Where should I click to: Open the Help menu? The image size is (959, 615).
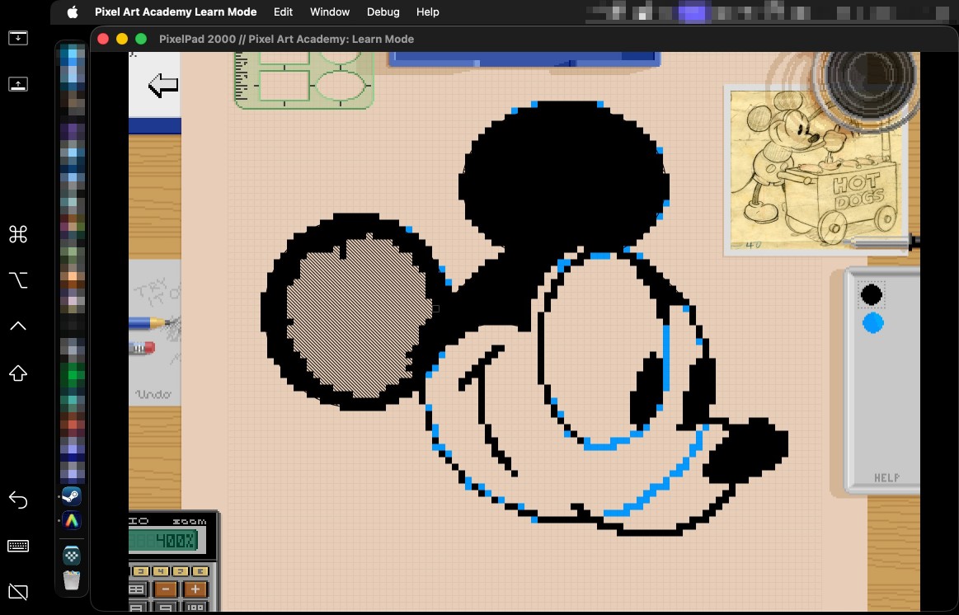pos(427,12)
